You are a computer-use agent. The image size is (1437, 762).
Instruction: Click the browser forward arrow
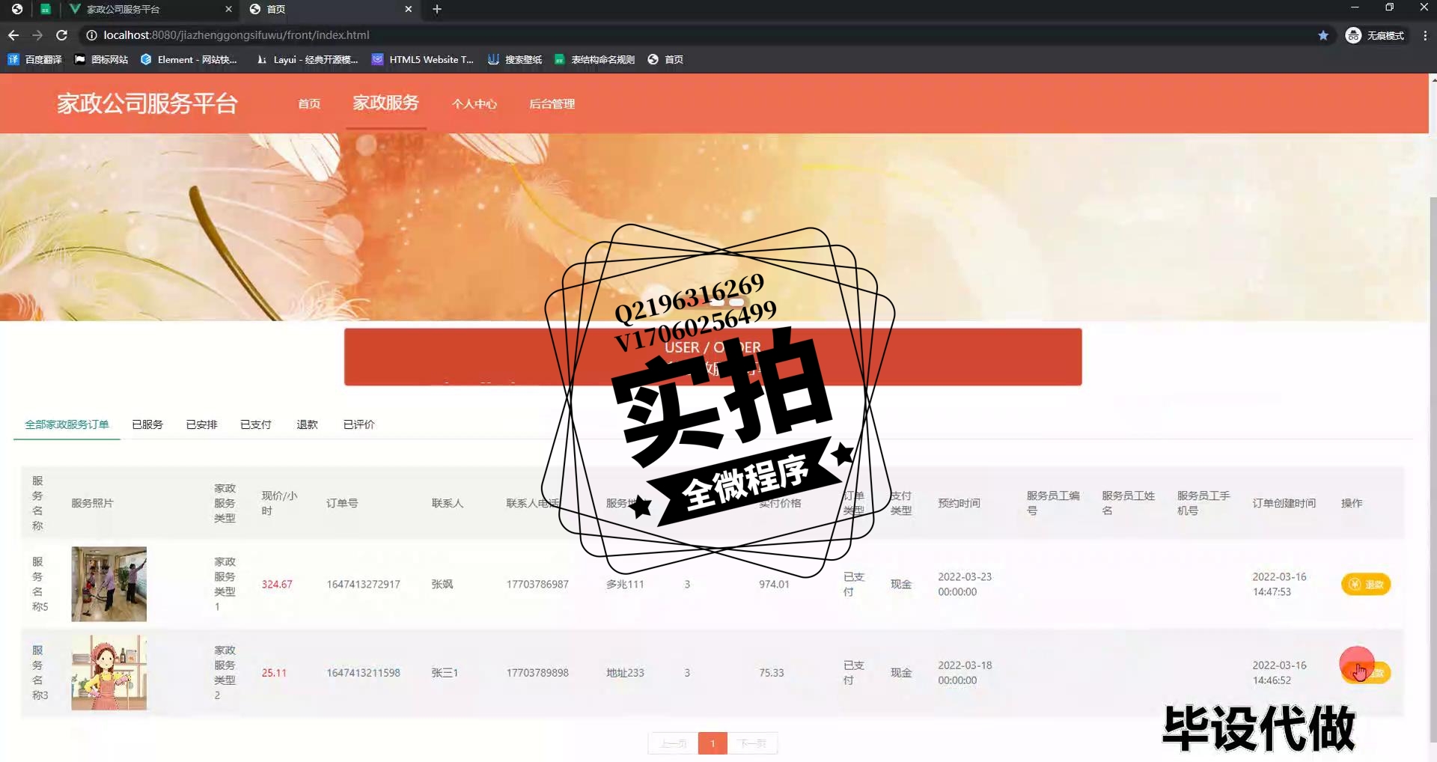click(37, 35)
